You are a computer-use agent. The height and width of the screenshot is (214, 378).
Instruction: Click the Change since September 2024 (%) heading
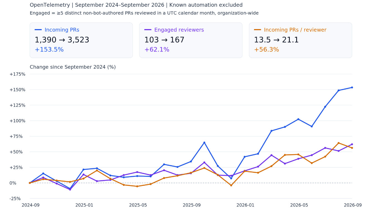click(x=73, y=67)
